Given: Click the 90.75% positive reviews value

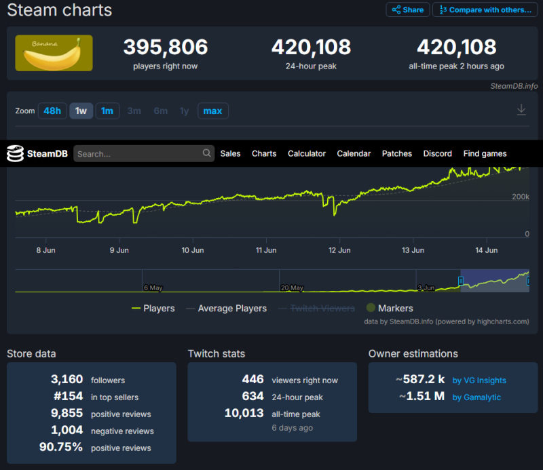Looking at the screenshot, I should [x=61, y=447].
